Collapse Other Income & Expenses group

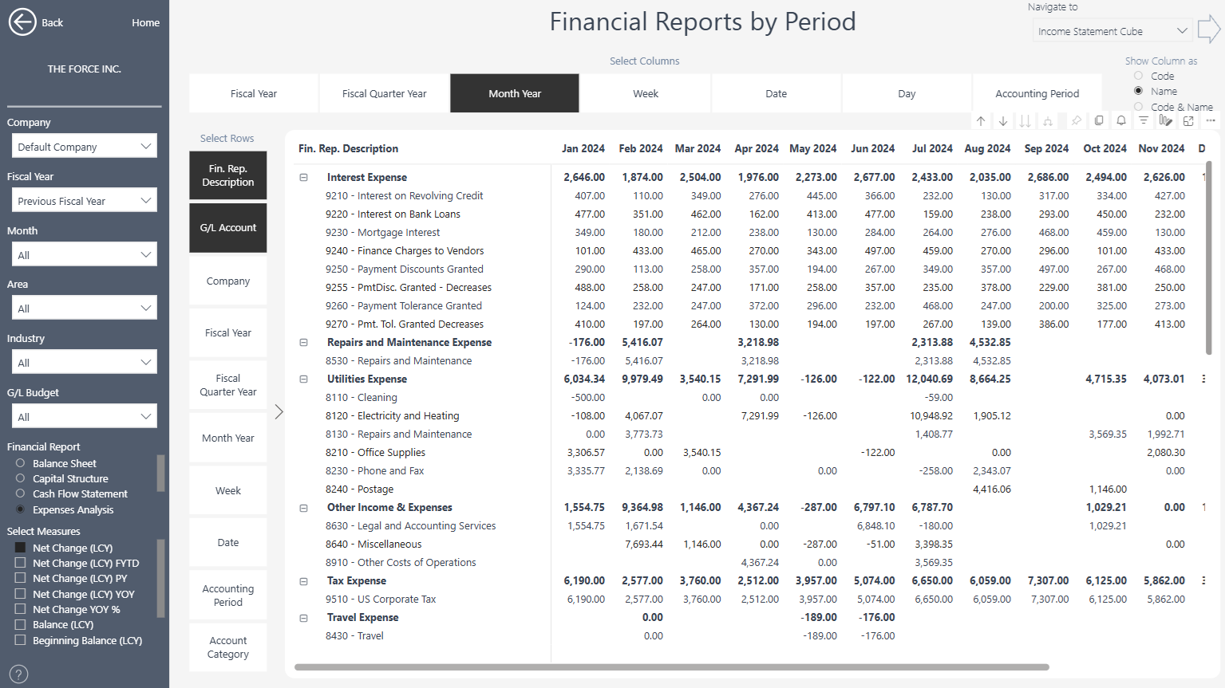click(303, 507)
